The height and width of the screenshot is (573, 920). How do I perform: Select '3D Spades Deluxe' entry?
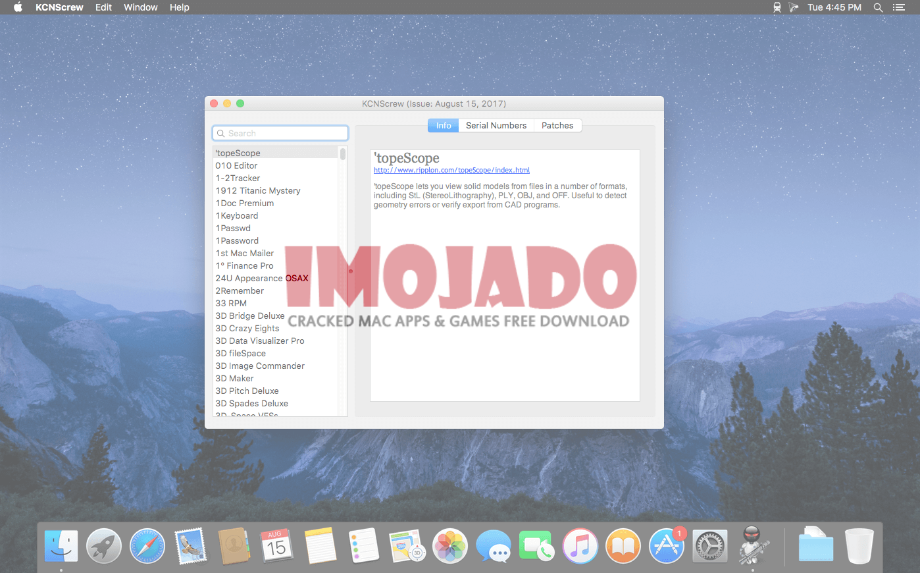tap(275, 403)
